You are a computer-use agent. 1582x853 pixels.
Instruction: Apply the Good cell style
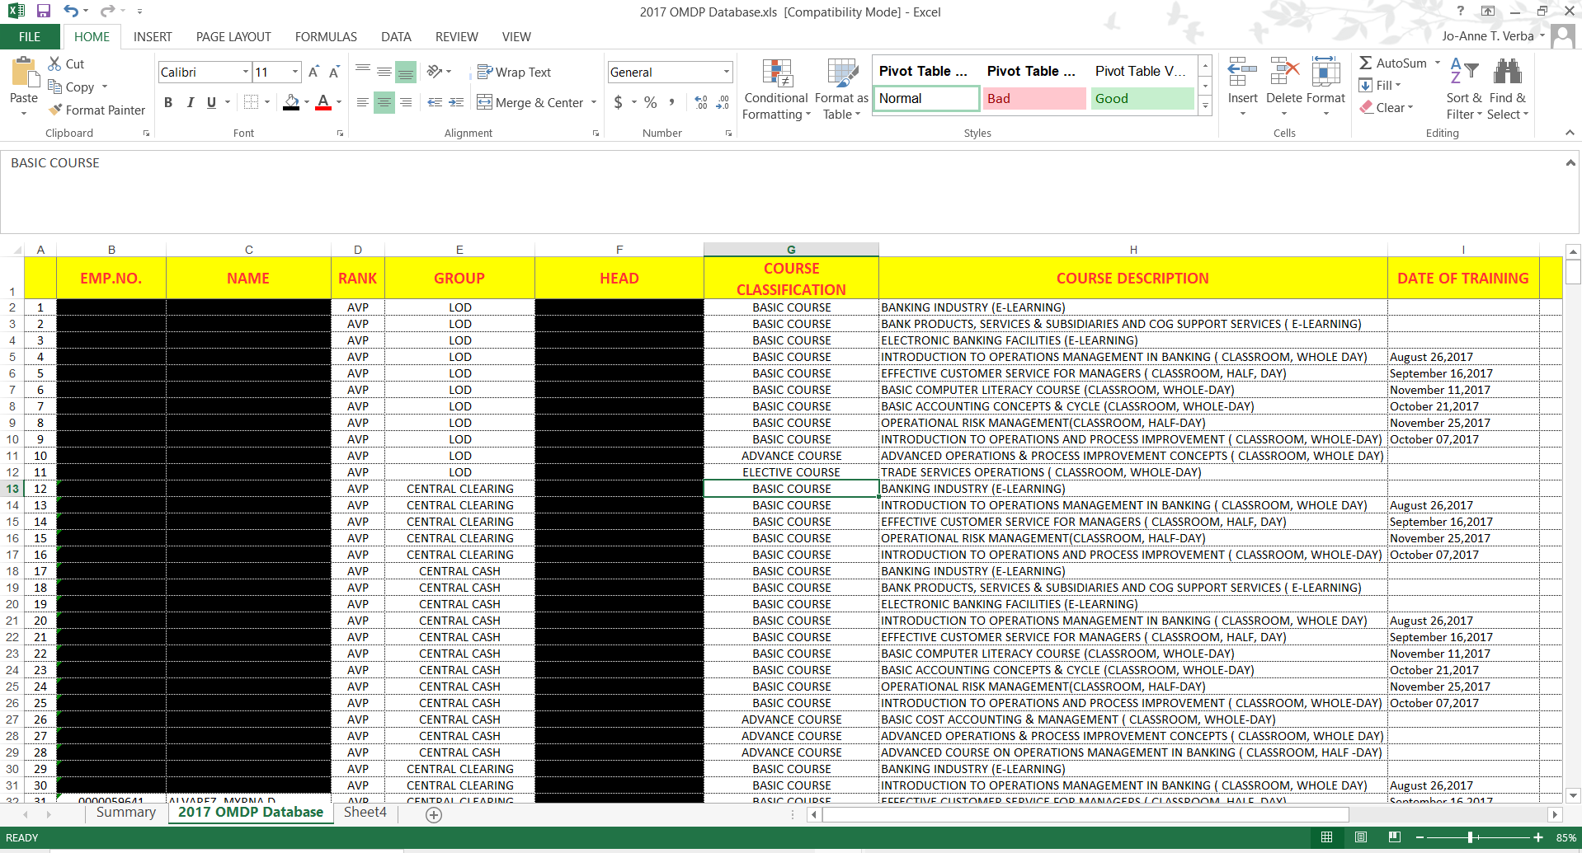coord(1142,98)
